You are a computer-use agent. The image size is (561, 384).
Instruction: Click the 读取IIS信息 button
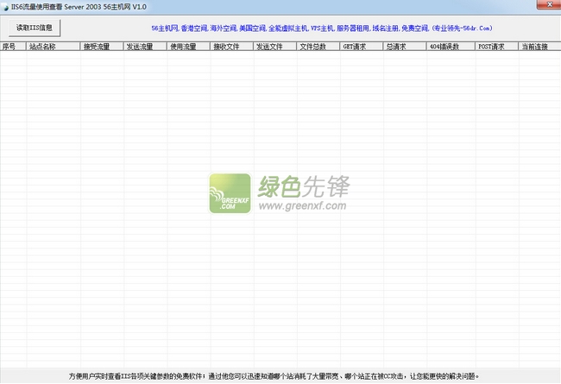click(35, 28)
